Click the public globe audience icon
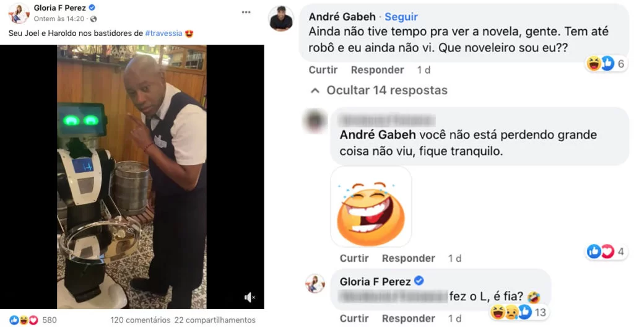Screen dimensions: 634x327 coord(93,19)
